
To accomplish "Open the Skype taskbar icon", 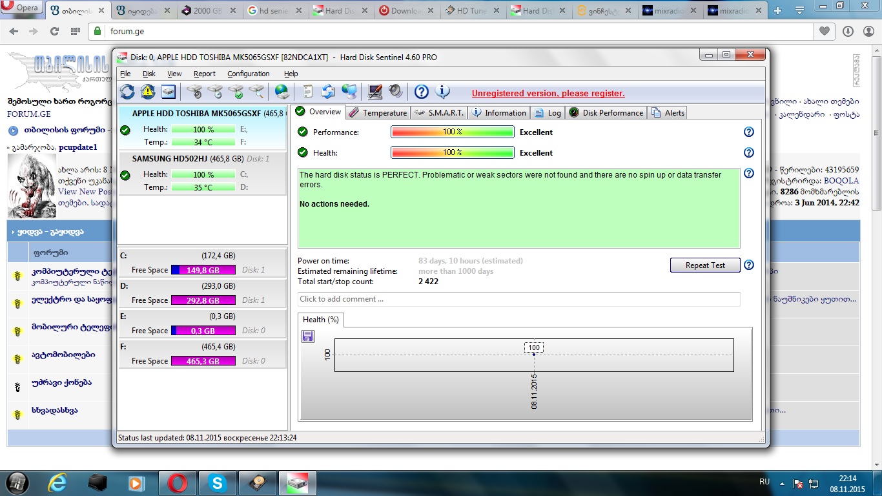I will pyautogui.click(x=218, y=483).
